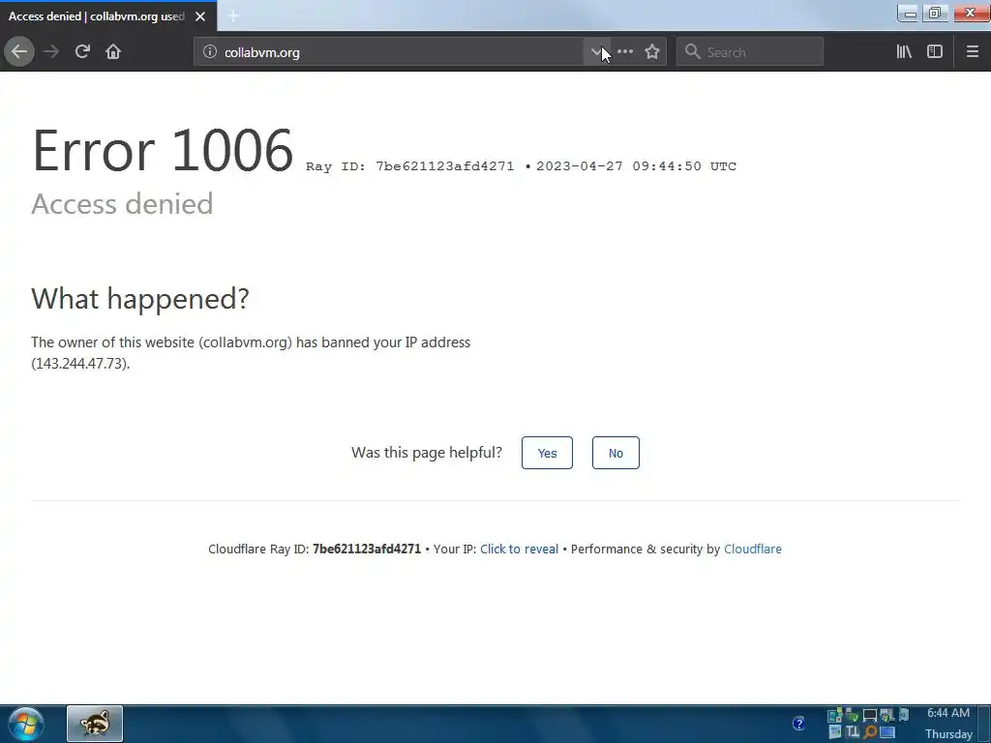
Task: Go back using the browser back arrow
Action: click(x=19, y=52)
